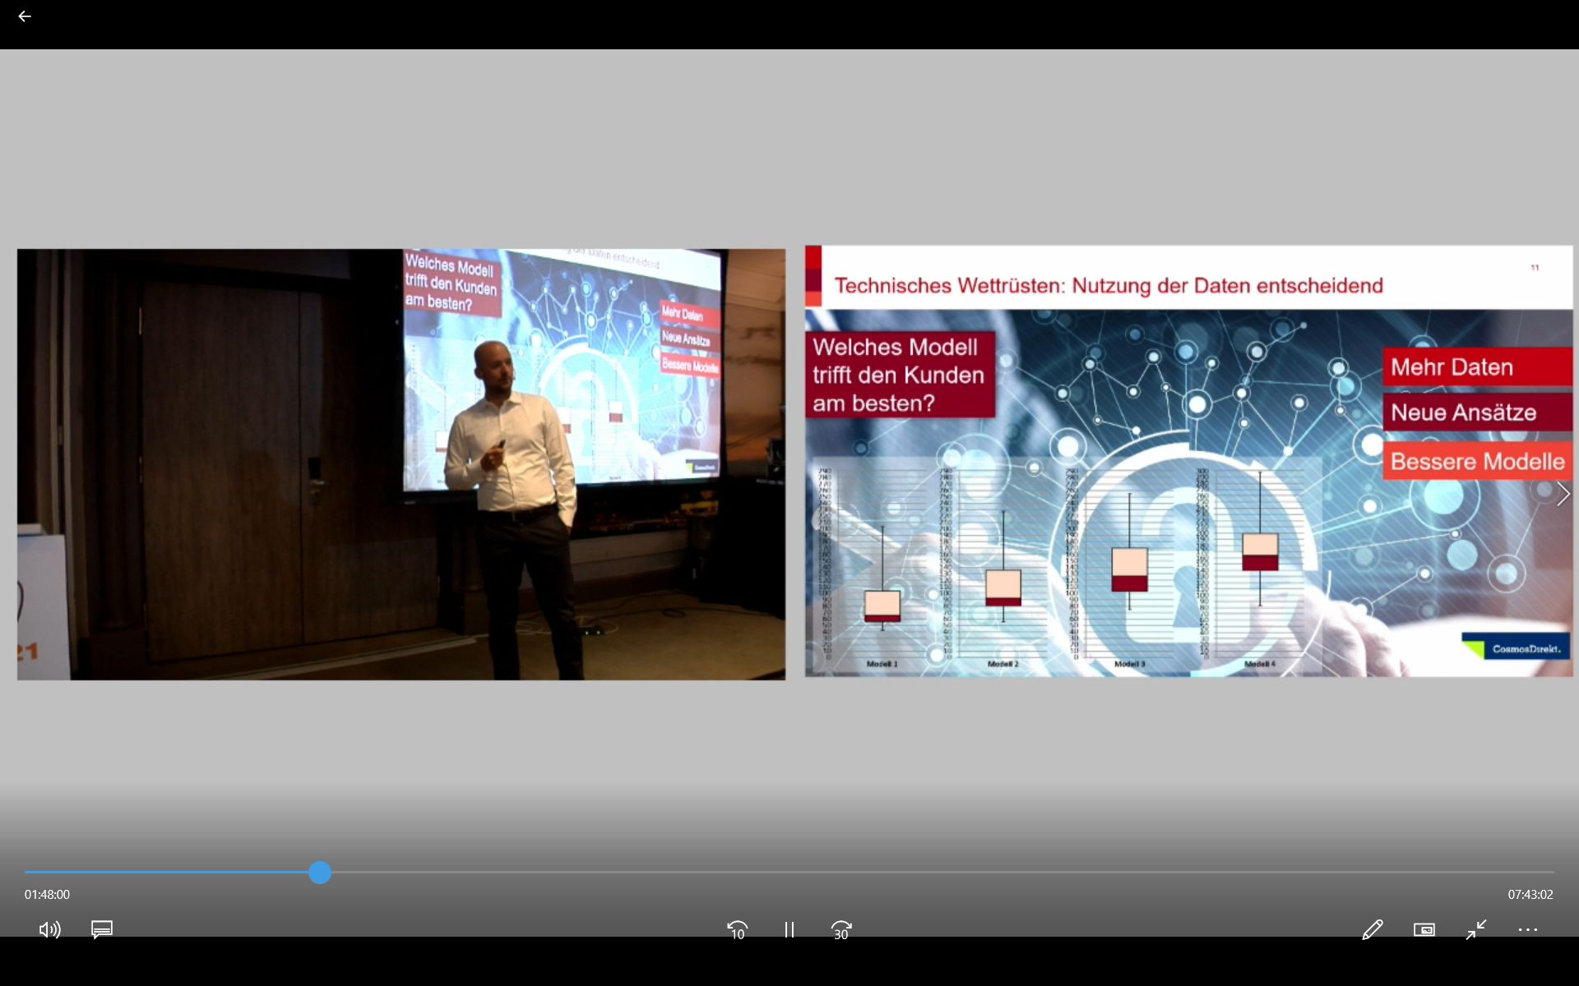1579x986 pixels.
Task: Click the 'Bessere Modelle' orange box
Action: point(1476,462)
